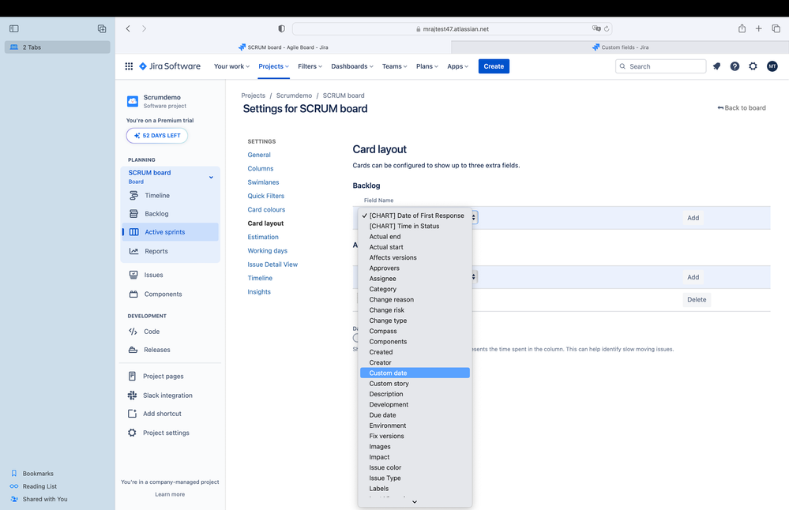
Task: Click Scrumdemo breadcrumb link
Action: coord(294,96)
